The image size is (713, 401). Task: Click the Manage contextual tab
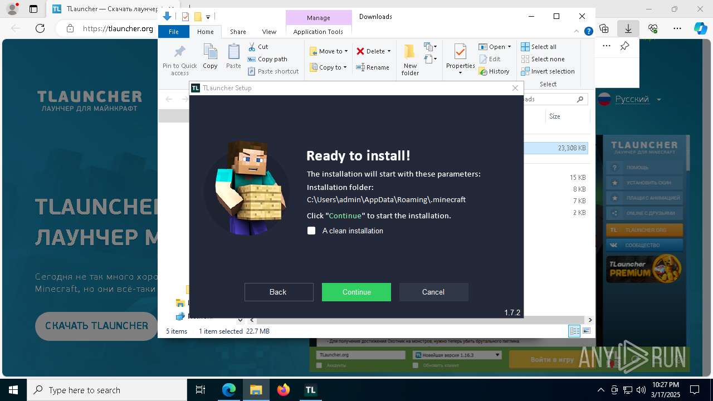pyautogui.click(x=319, y=18)
